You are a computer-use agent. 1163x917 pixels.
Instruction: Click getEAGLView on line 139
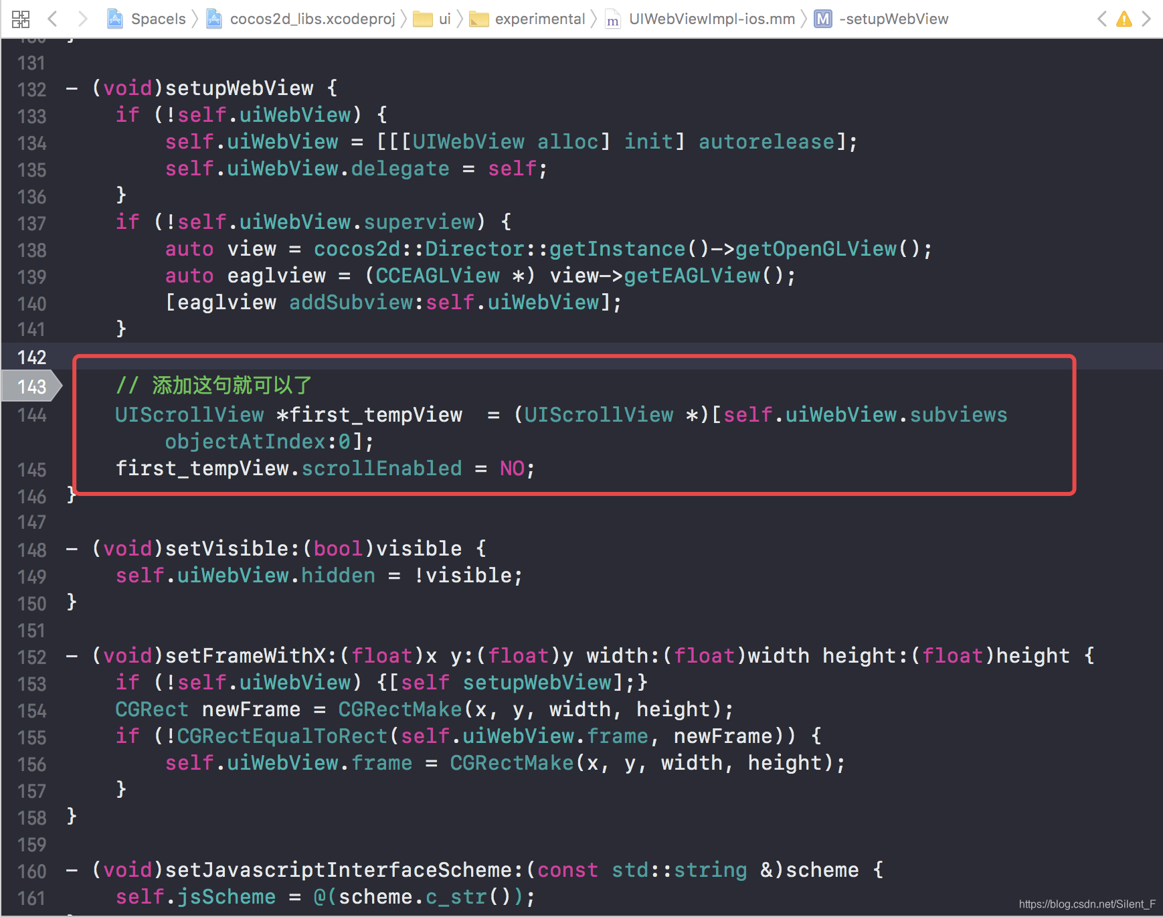pos(692,275)
